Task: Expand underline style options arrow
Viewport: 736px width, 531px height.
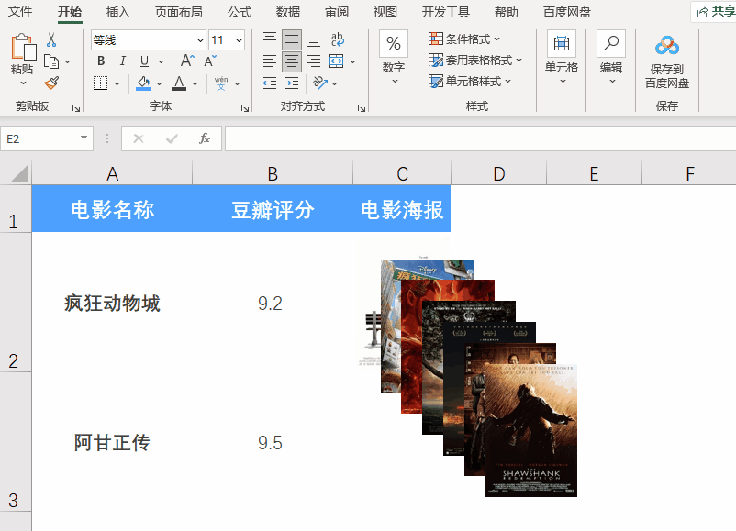Action: [x=161, y=61]
